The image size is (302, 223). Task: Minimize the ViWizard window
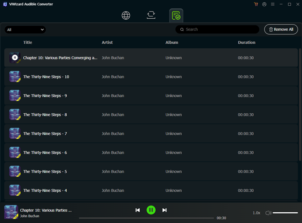(281, 4)
